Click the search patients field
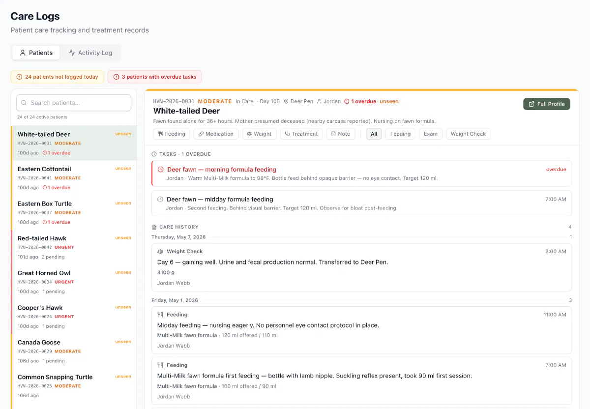 (74, 103)
